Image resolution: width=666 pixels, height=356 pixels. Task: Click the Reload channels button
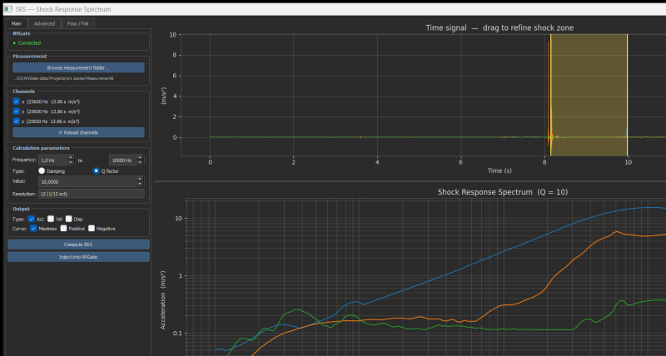pos(78,132)
